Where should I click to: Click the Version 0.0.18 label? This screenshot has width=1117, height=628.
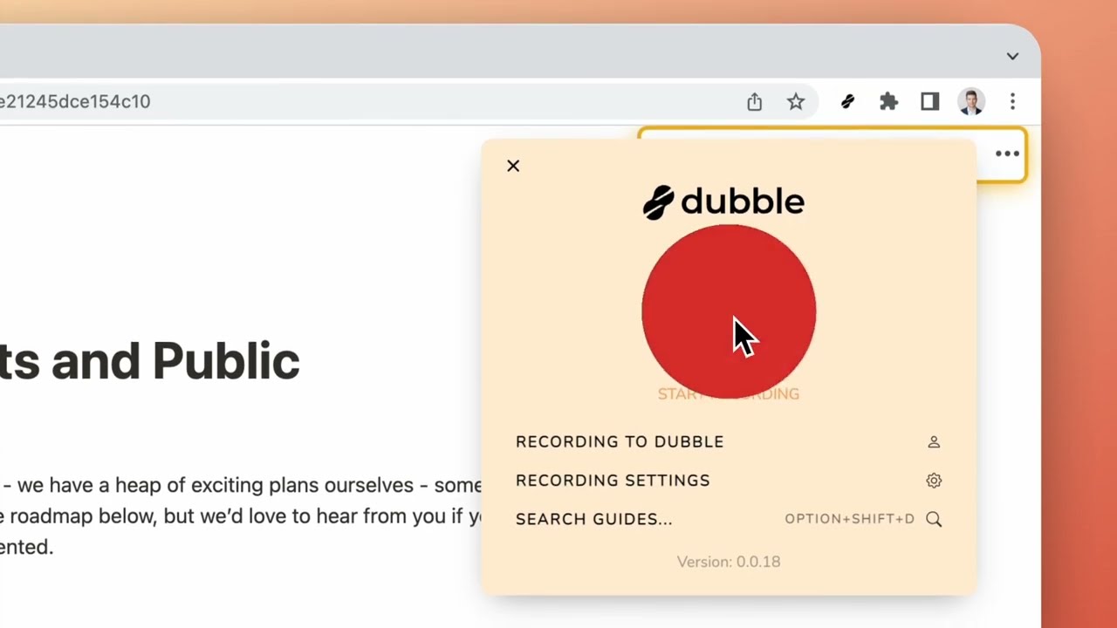729,562
